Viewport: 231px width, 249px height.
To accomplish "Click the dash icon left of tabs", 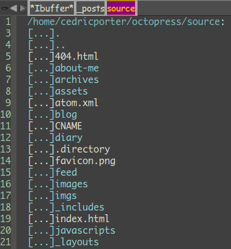I will coord(4,9).
